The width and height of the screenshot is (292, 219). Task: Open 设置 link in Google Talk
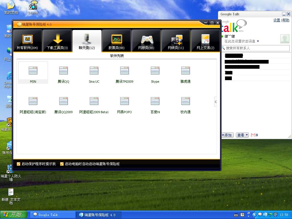click(x=277, y=20)
